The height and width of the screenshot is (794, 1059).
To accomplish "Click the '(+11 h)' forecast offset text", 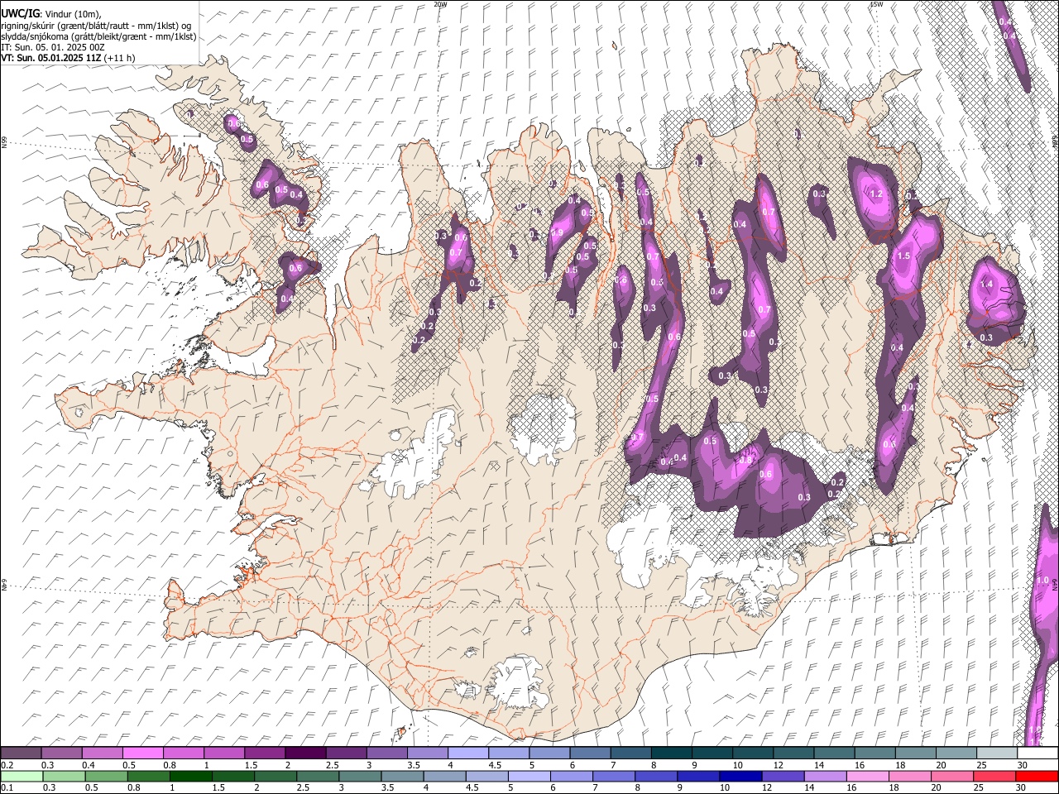I will [120, 58].
